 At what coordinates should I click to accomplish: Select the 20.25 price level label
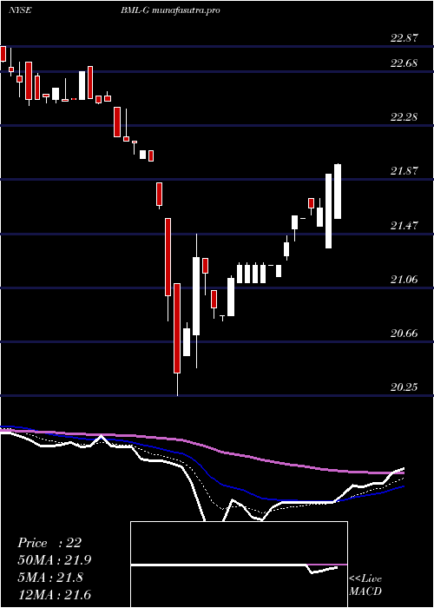[404, 387]
